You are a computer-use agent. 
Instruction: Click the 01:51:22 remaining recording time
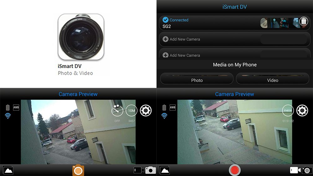tap(288, 121)
